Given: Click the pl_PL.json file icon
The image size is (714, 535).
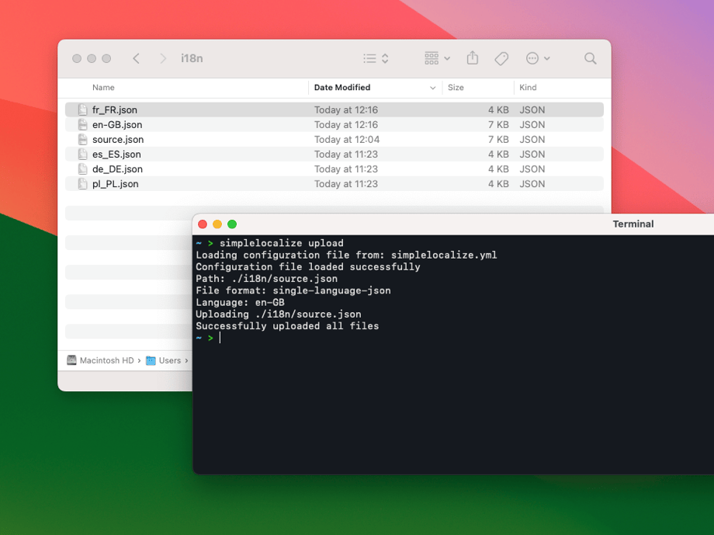Looking at the screenshot, I should [x=82, y=184].
